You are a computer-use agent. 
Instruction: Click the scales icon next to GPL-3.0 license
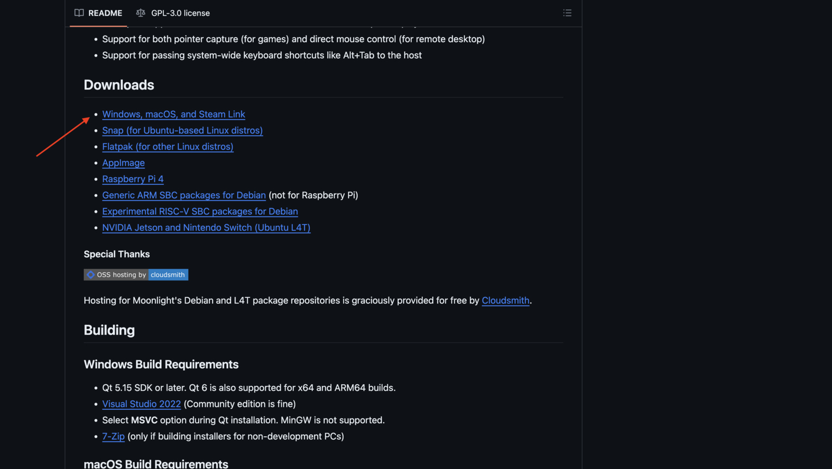140,13
